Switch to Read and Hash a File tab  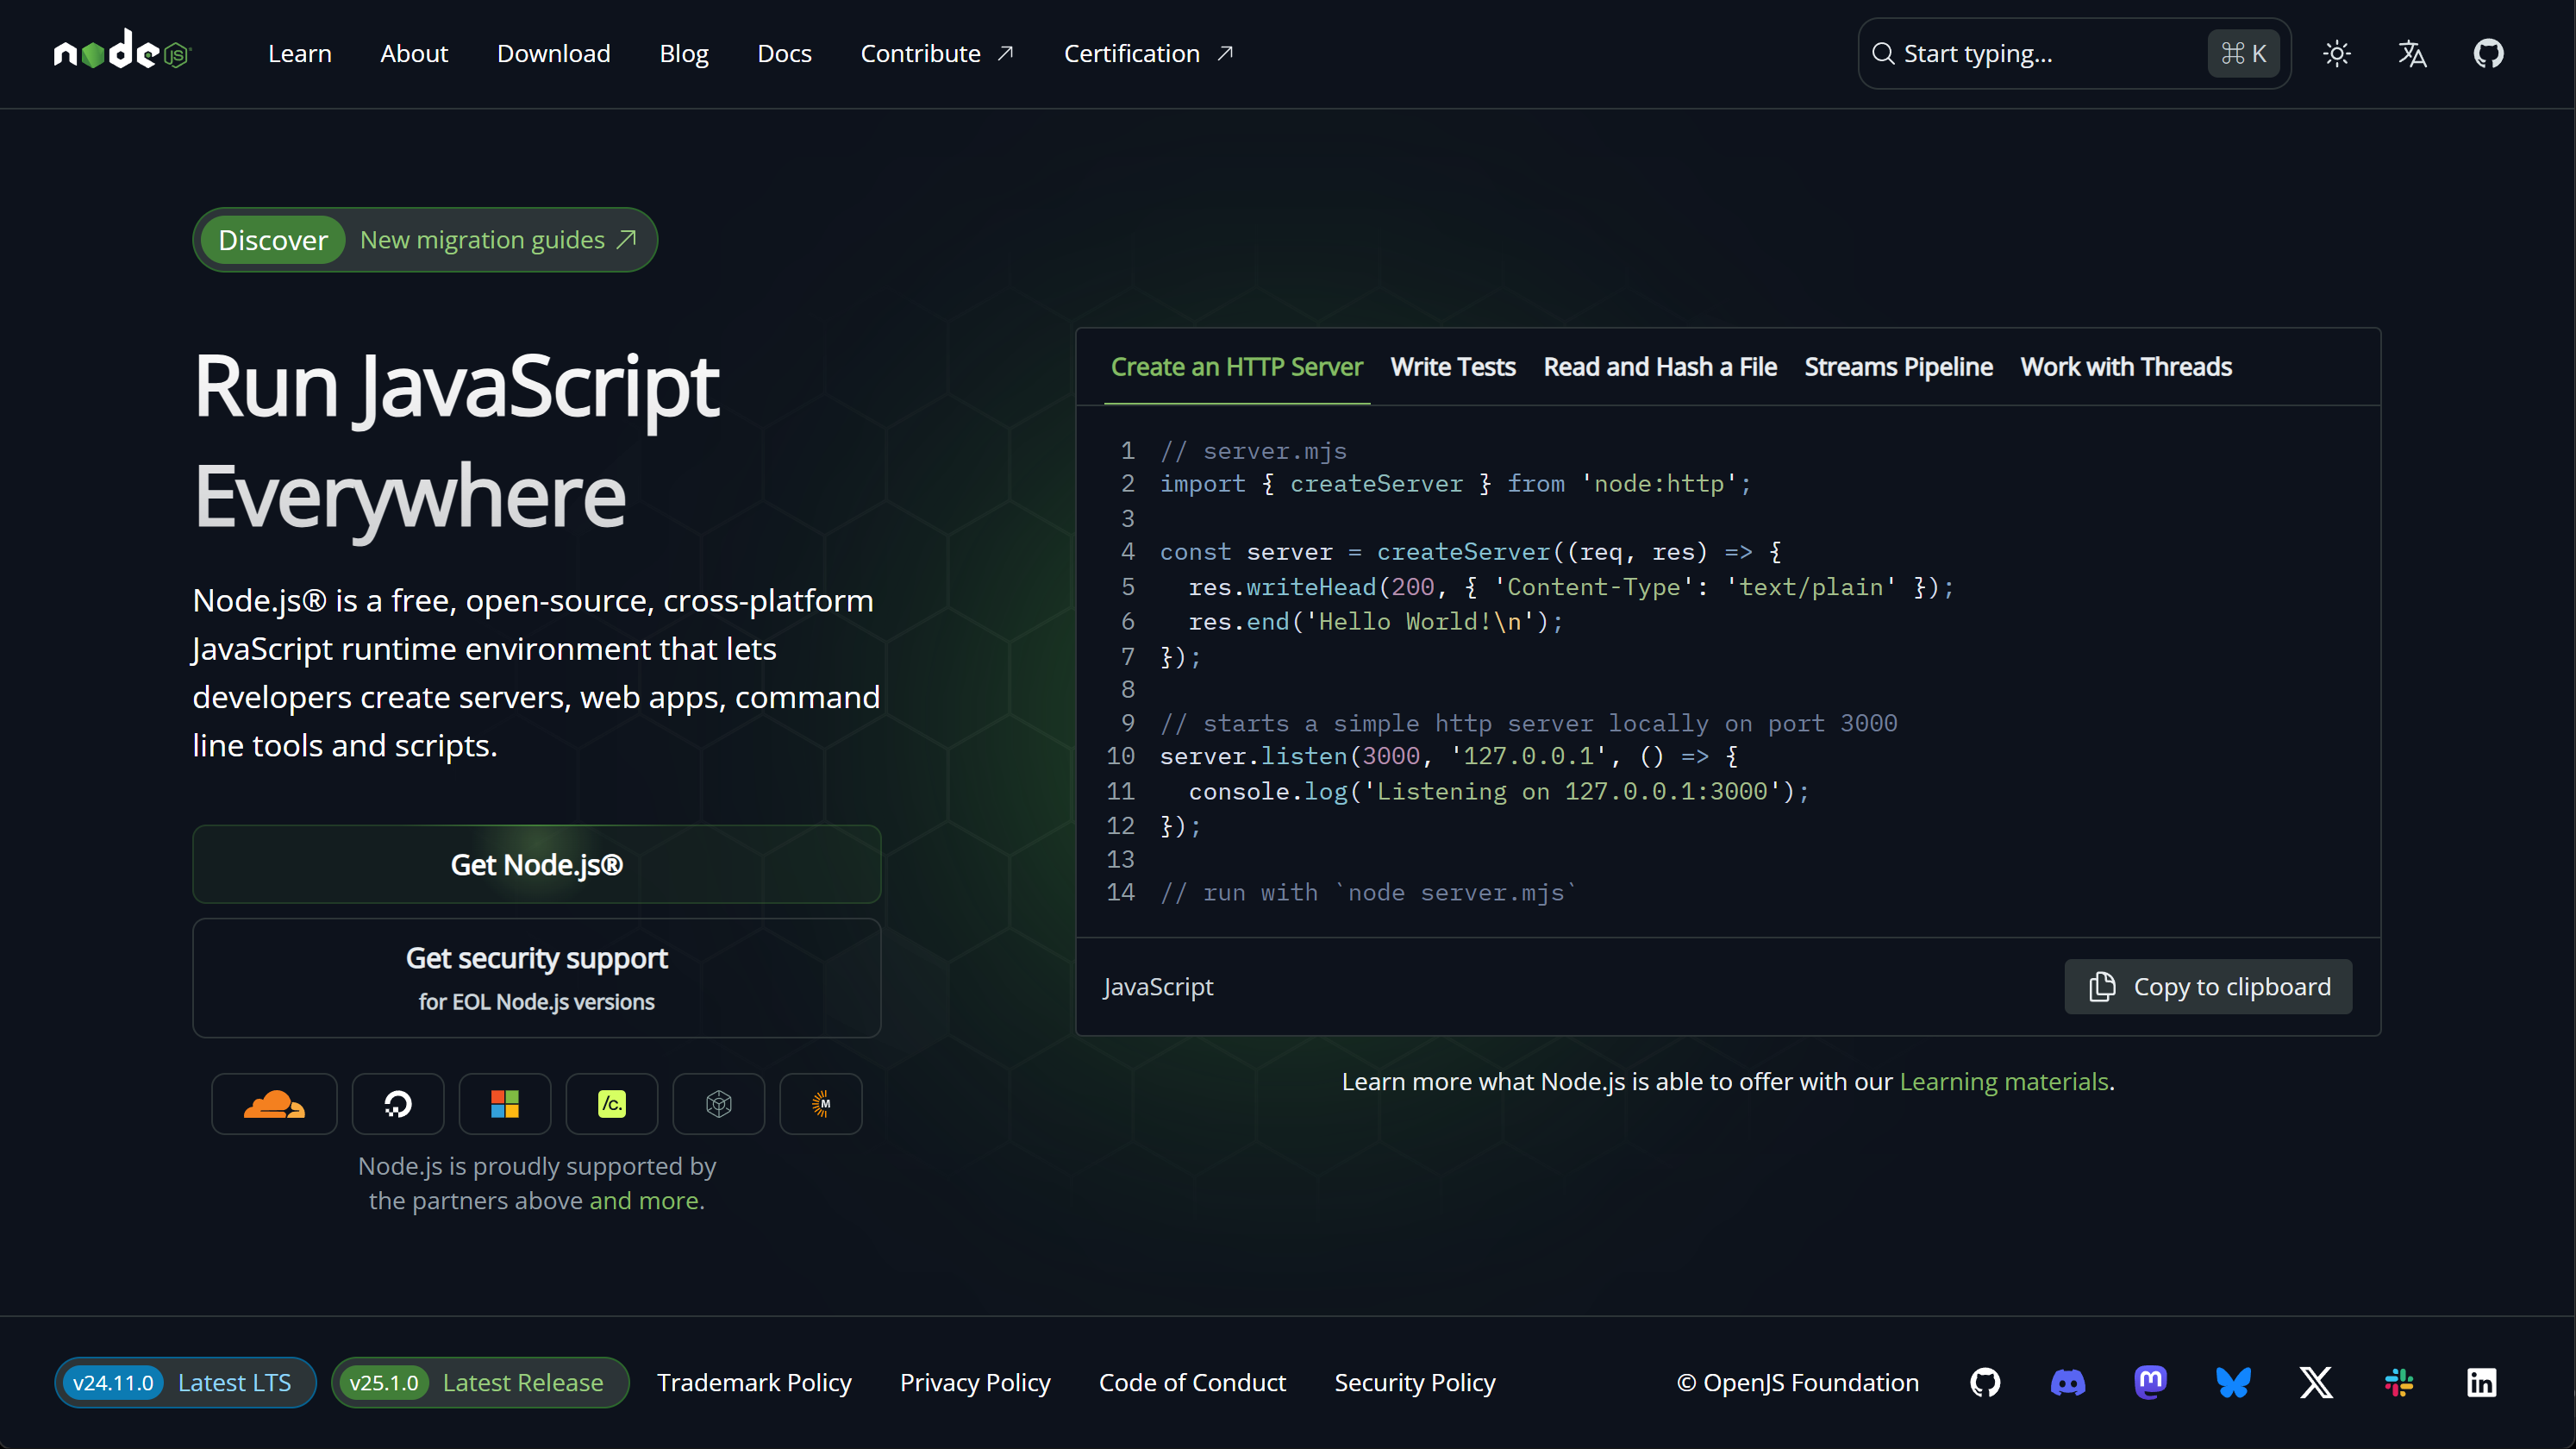1660,367
